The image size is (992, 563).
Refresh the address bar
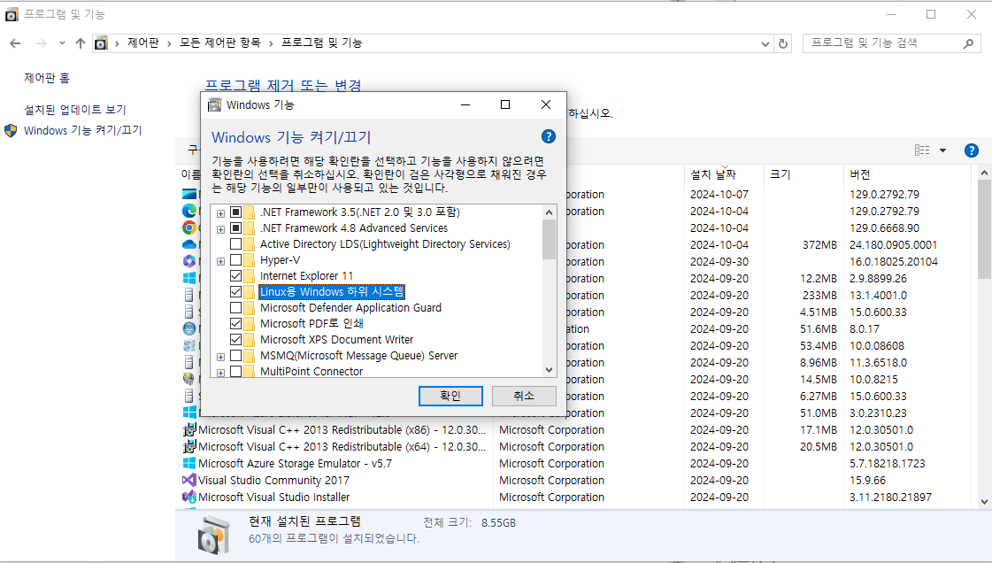pyautogui.click(x=783, y=43)
